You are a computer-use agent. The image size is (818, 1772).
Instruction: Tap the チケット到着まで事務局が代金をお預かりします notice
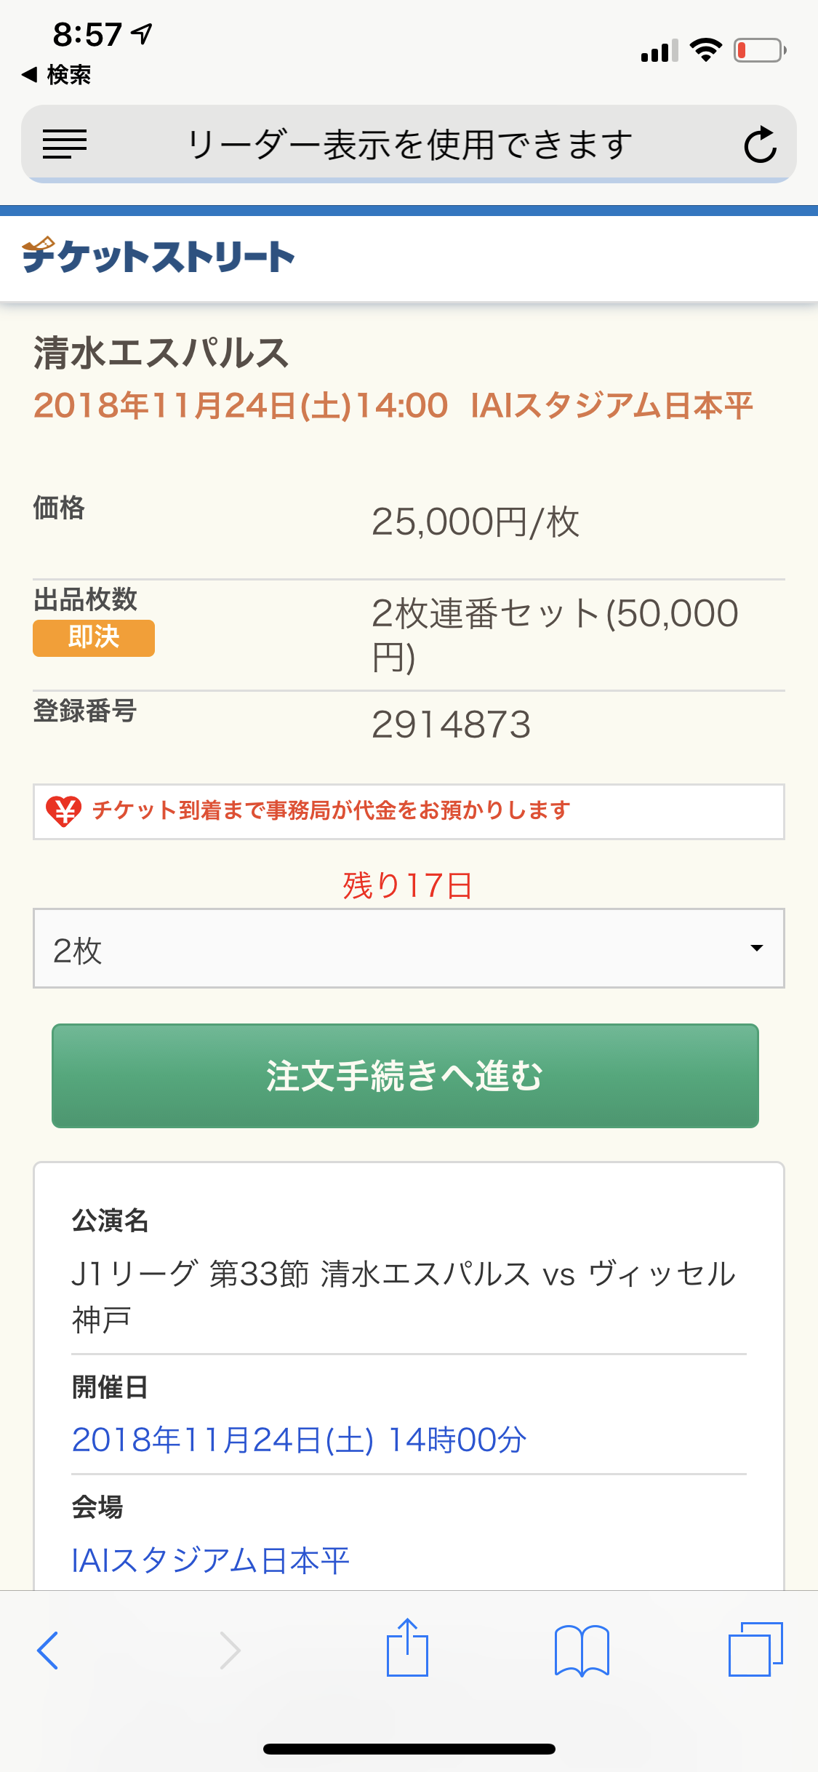[x=331, y=810]
